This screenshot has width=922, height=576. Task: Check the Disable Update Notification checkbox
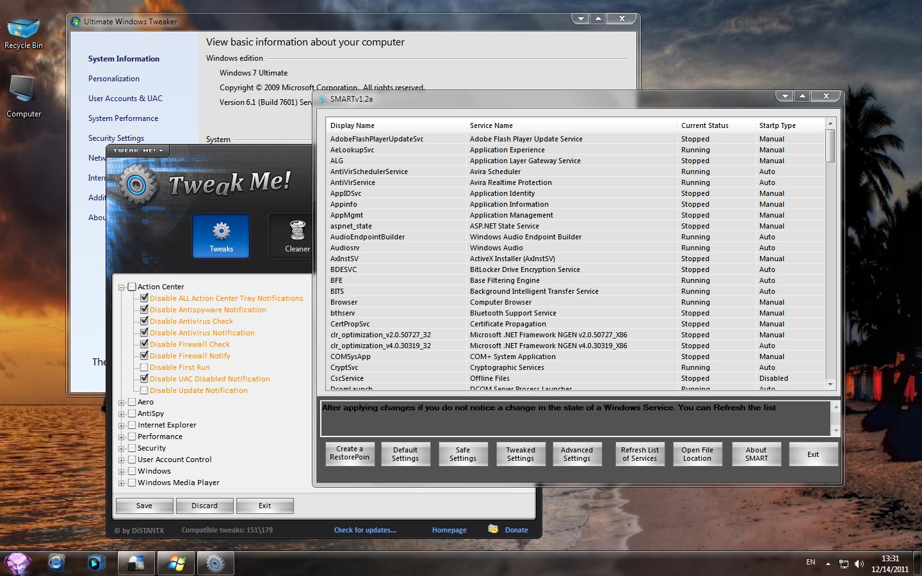pyautogui.click(x=144, y=390)
